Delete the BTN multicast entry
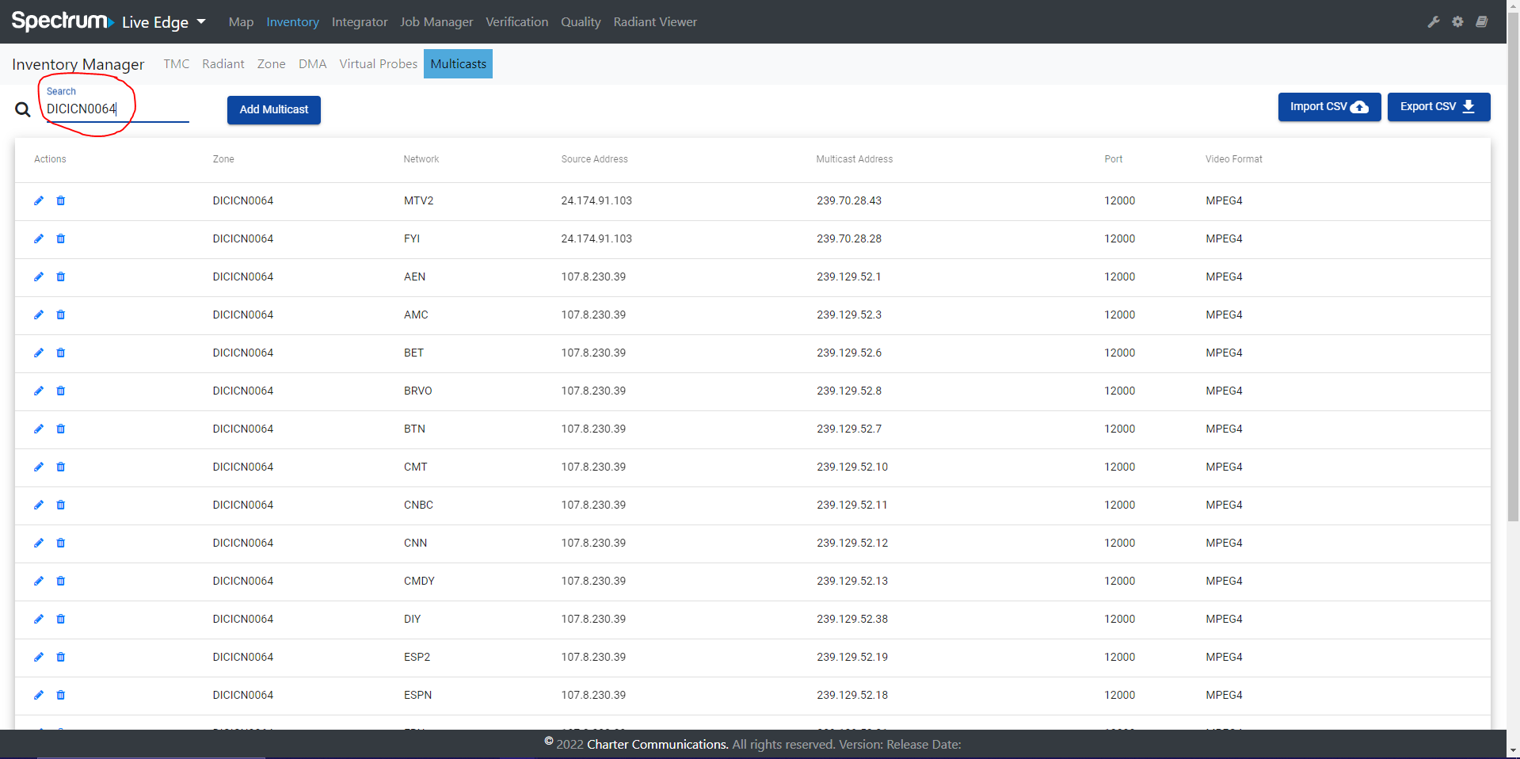Screen dimensions: 1520x759 (x=61, y=429)
